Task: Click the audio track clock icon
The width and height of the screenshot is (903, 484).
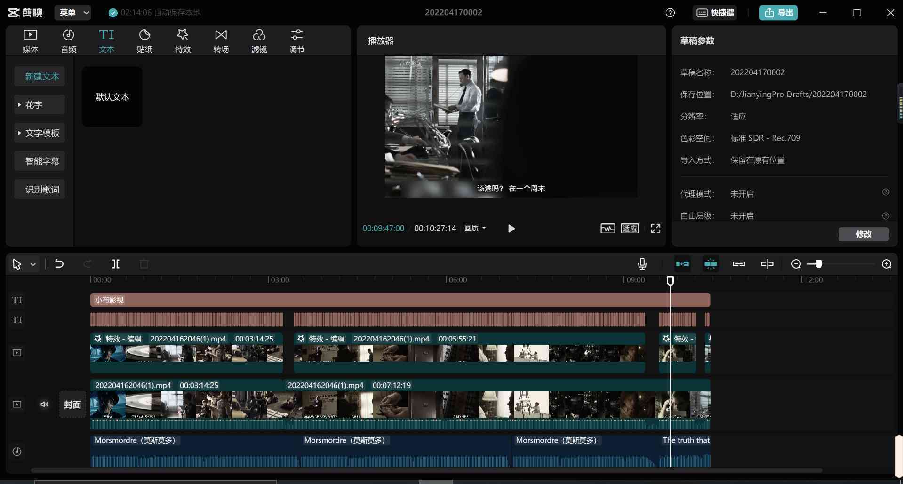Action: [17, 452]
